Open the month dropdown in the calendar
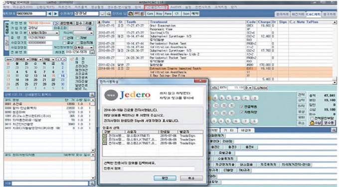Screen dimensions: 339x187 coord(36,59)
